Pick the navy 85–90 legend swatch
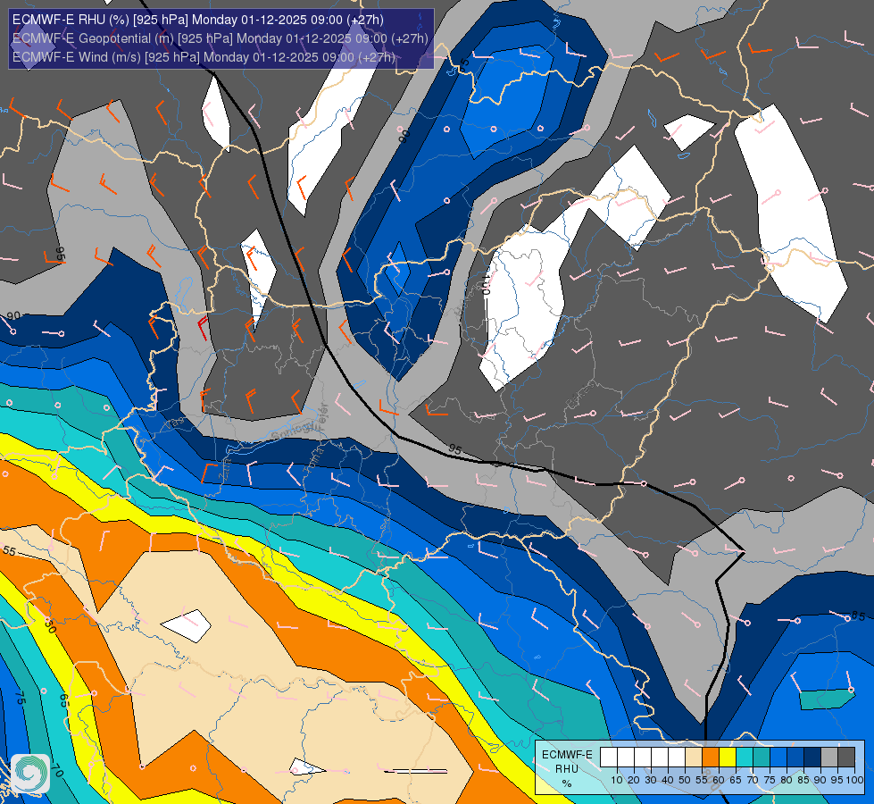The image size is (874, 804). point(812,758)
